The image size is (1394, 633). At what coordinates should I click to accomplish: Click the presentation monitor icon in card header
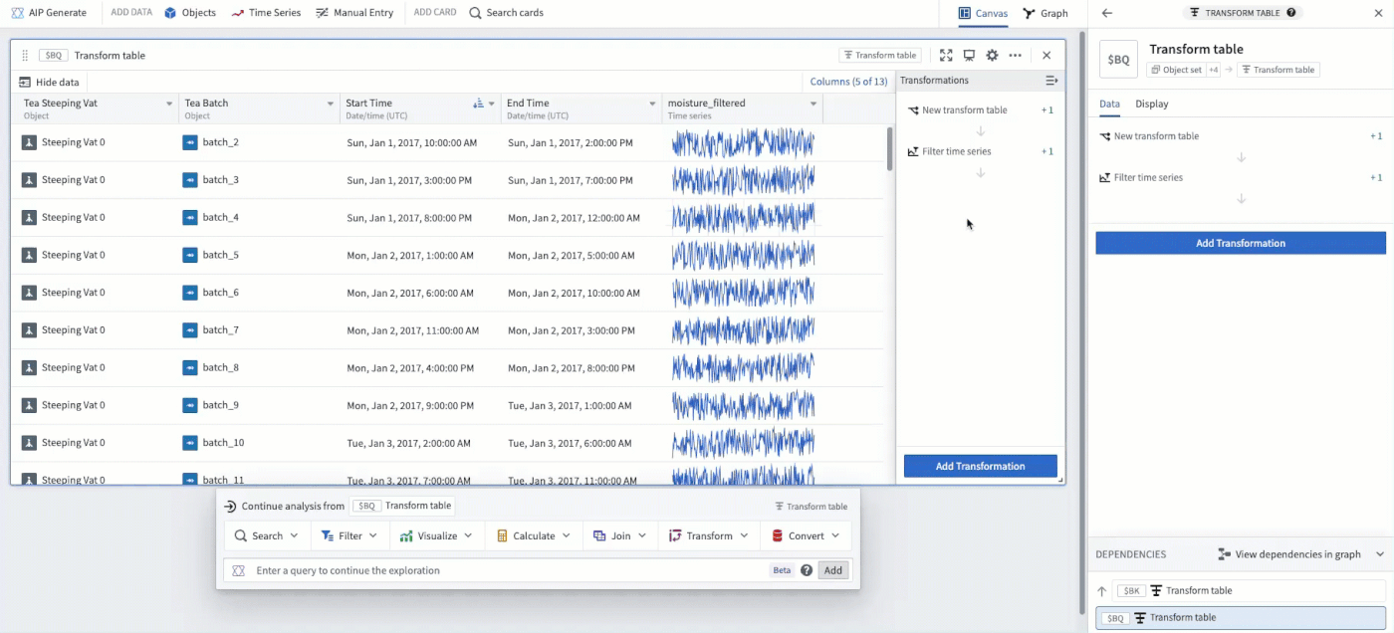969,56
